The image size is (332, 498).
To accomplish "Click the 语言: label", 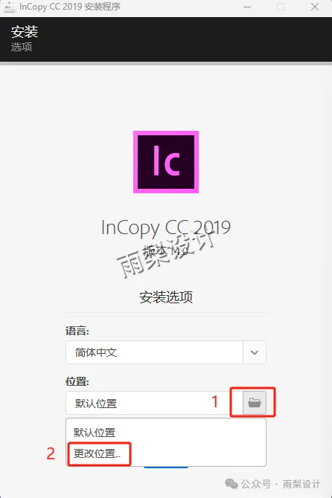I will click(x=77, y=331).
